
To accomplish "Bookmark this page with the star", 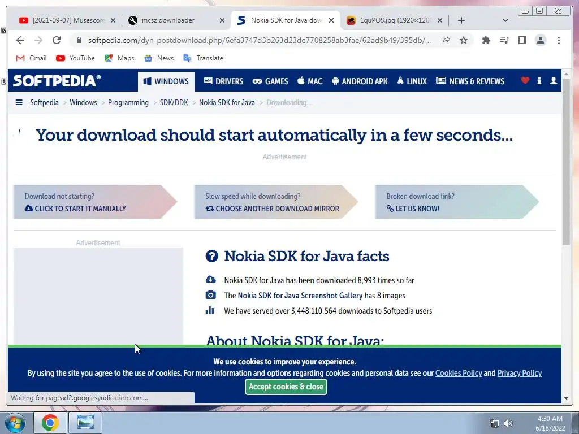I will coord(464,40).
